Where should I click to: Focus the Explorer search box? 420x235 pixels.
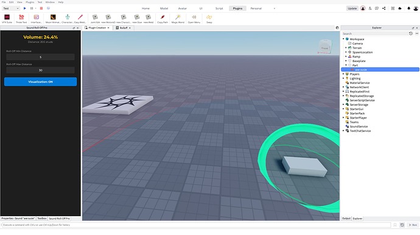click(374, 33)
